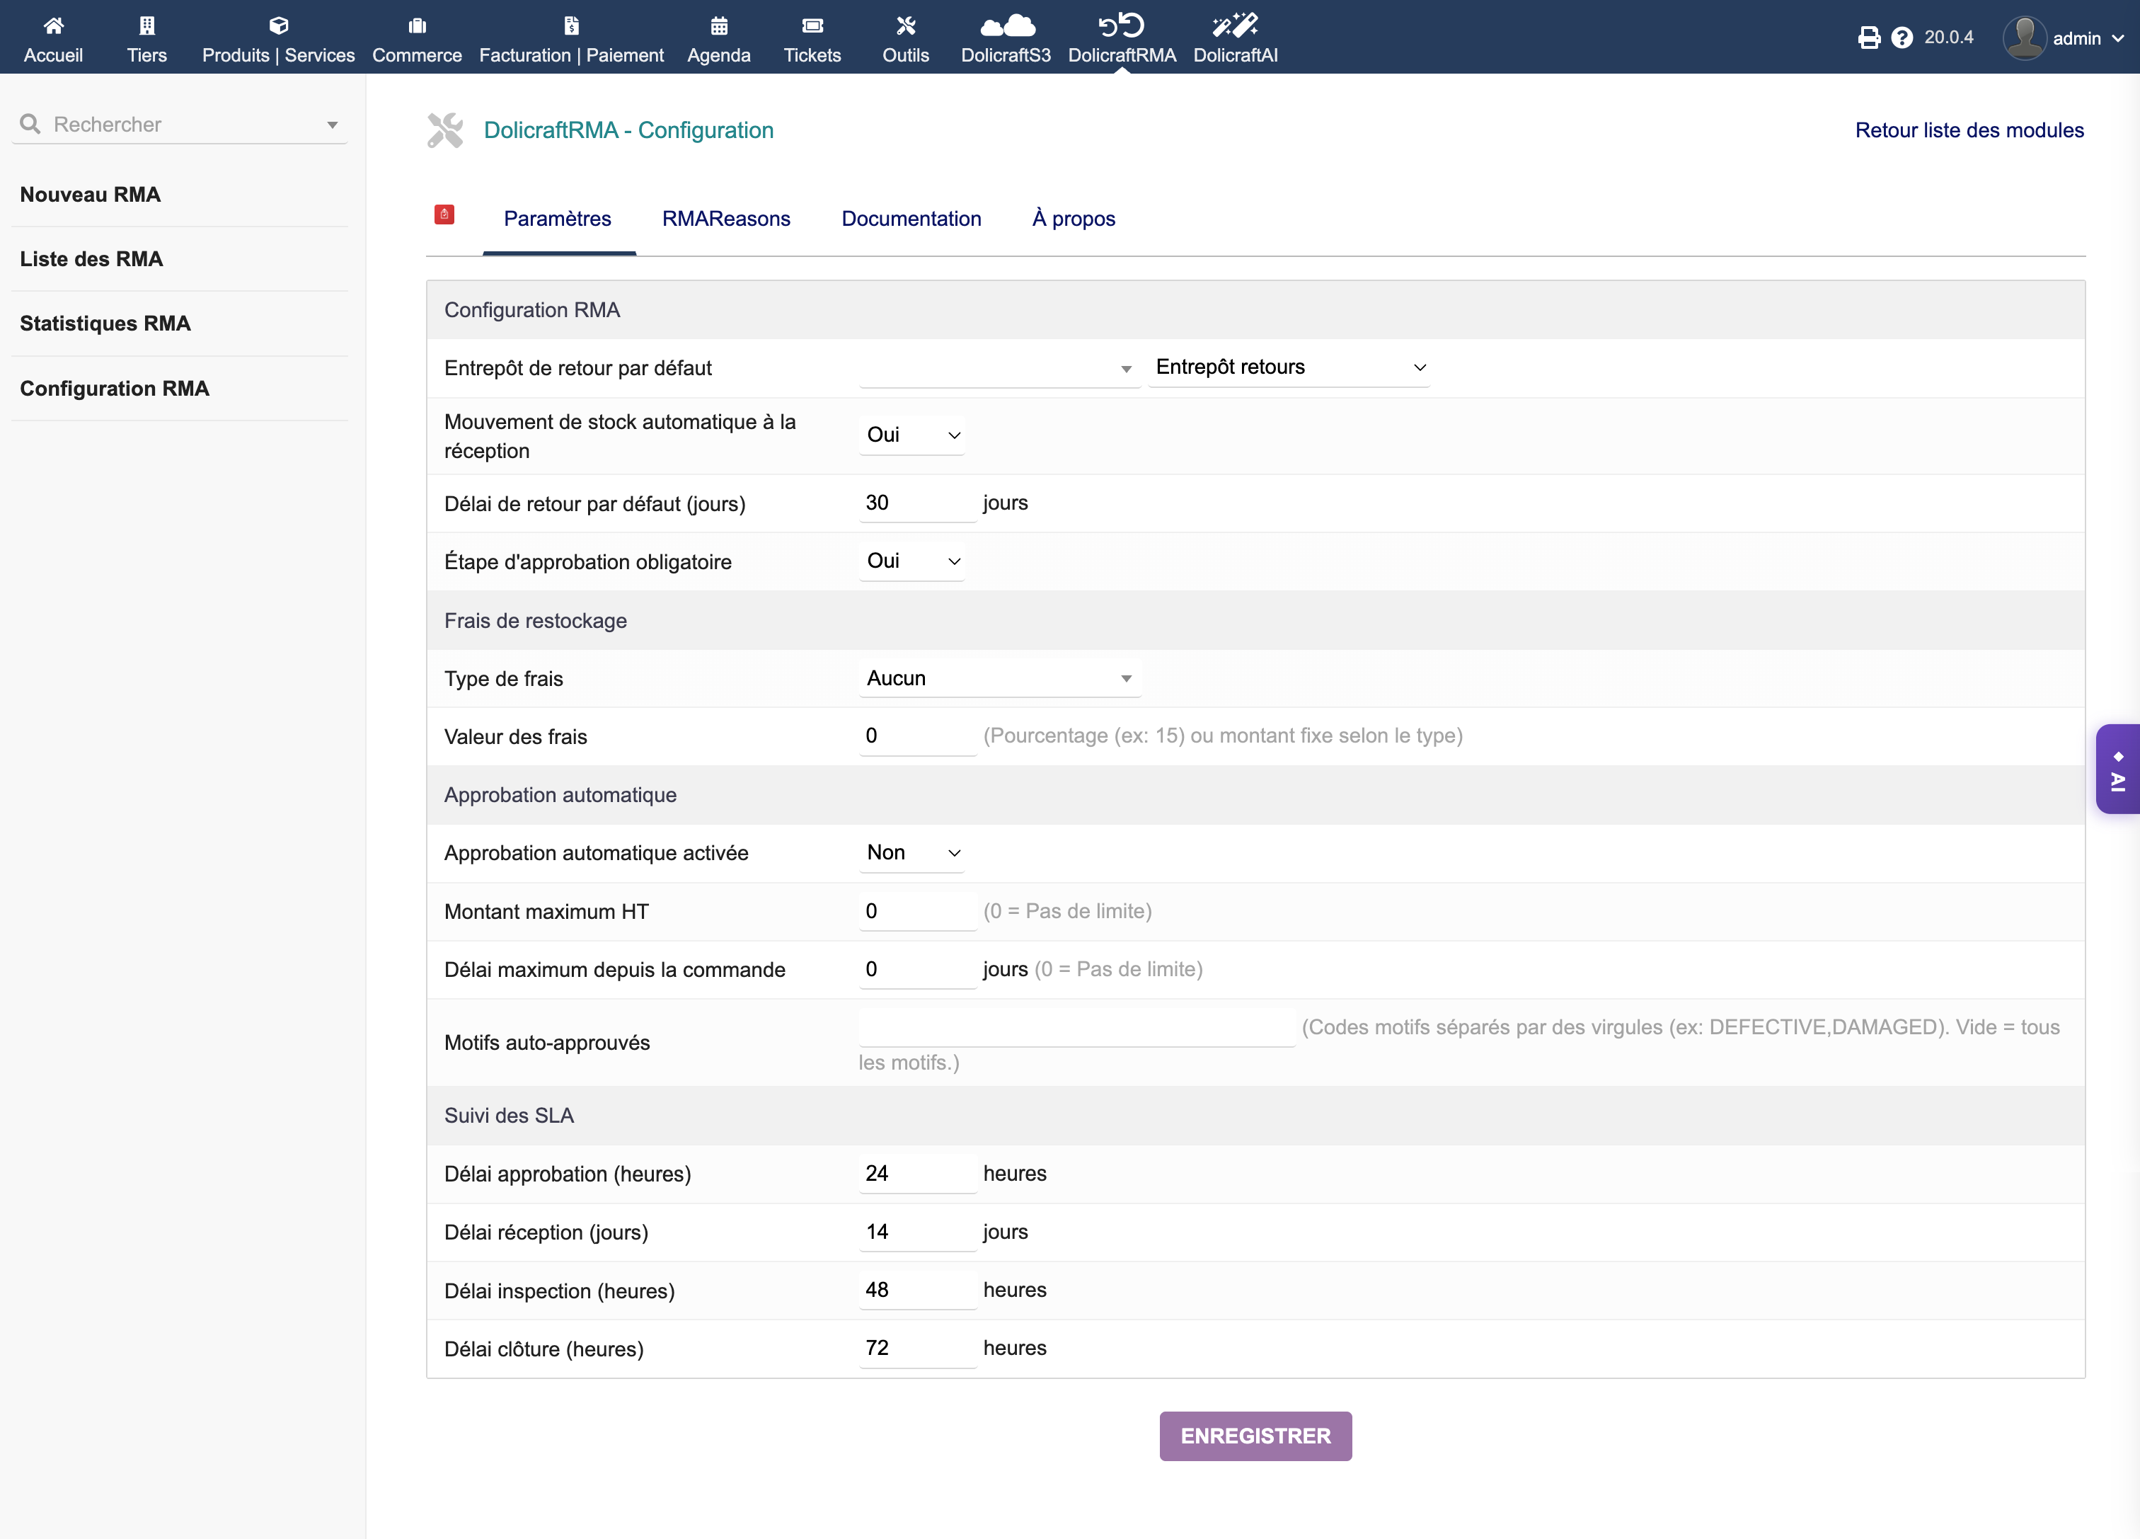This screenshot has width=2140, height=1539.
Task: Click the Motifs auto-approuvés input field
Action: (1076, 1027)
